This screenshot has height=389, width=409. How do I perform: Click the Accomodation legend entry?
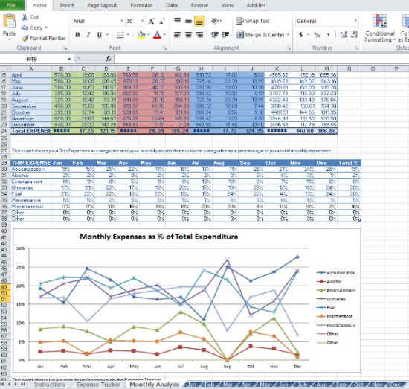point(336,273)
